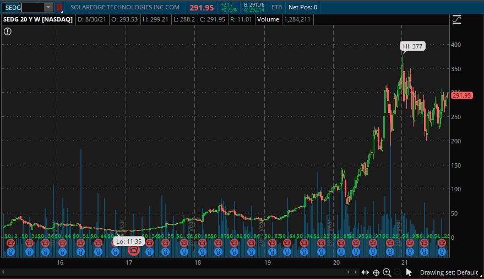484x279 pixels.
Task: Click the earnings phone icon under $0.63
Action: (x=272, y=243)
